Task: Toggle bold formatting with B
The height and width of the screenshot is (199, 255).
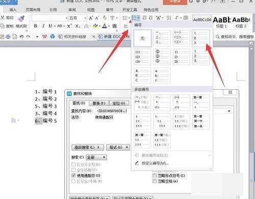Action: pyautogui.click(x=36, y=26)
